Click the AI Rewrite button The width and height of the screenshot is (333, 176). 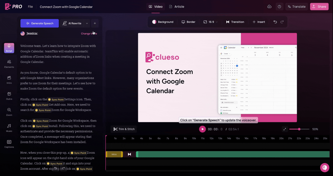(72, 23)
